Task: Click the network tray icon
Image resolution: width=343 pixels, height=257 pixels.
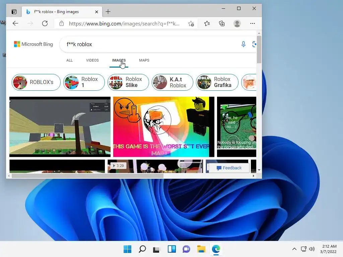Action: 303,249
